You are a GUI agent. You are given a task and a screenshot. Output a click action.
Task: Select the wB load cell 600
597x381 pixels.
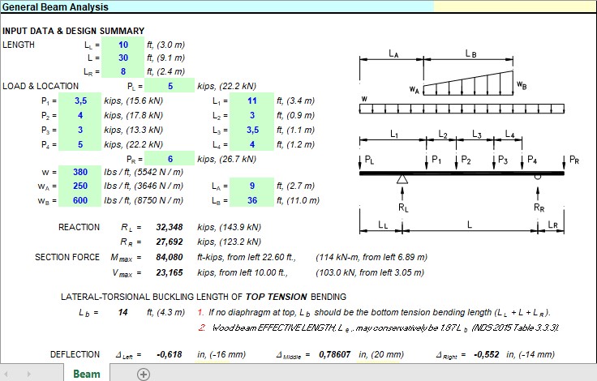click(x=80, y=200)
